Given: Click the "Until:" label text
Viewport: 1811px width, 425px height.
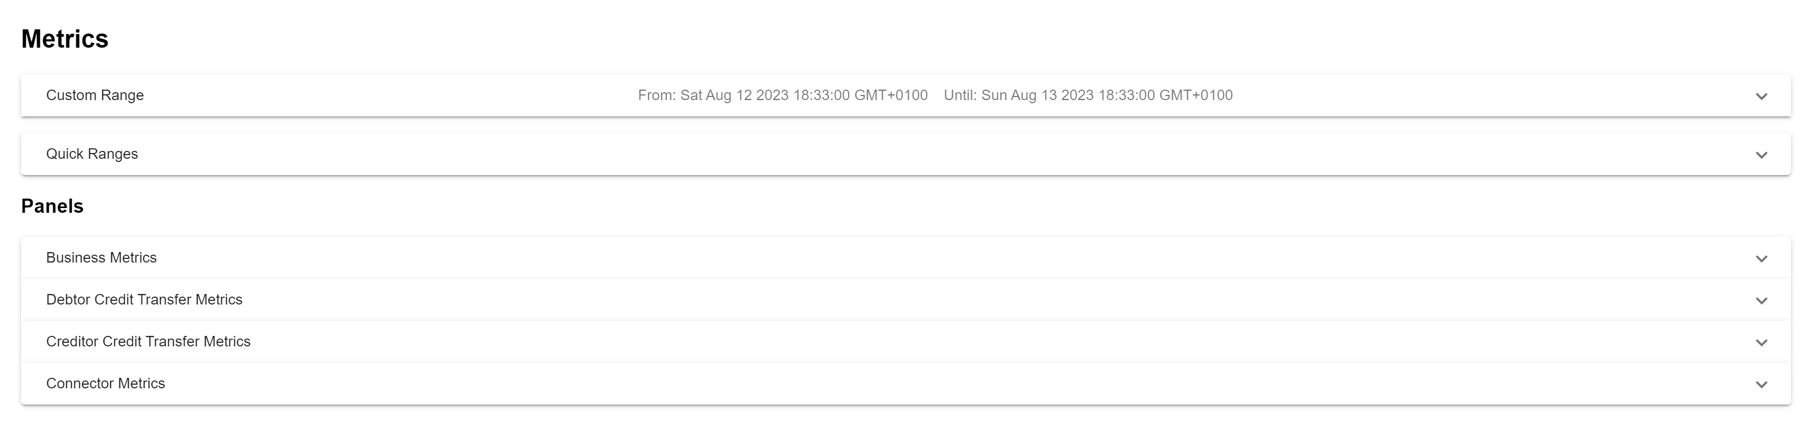Looking at the screenshot, I should pyautogui.click(x=960, y=95).
